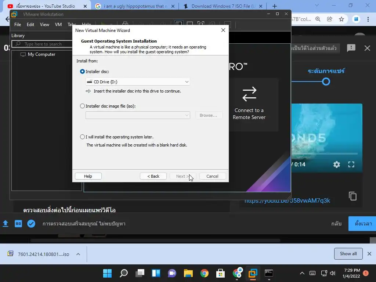Click the library search field in VMware
Viewport: 376px width, 282px height.
tap(42, 44)
